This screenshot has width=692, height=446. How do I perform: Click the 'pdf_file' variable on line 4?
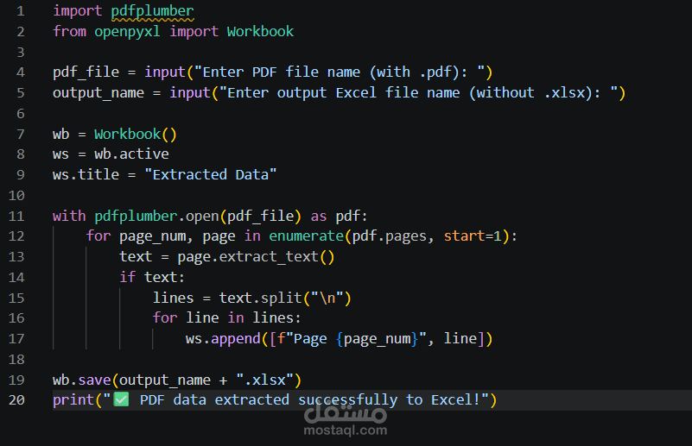pyautogui.click(x=86, y=72)
